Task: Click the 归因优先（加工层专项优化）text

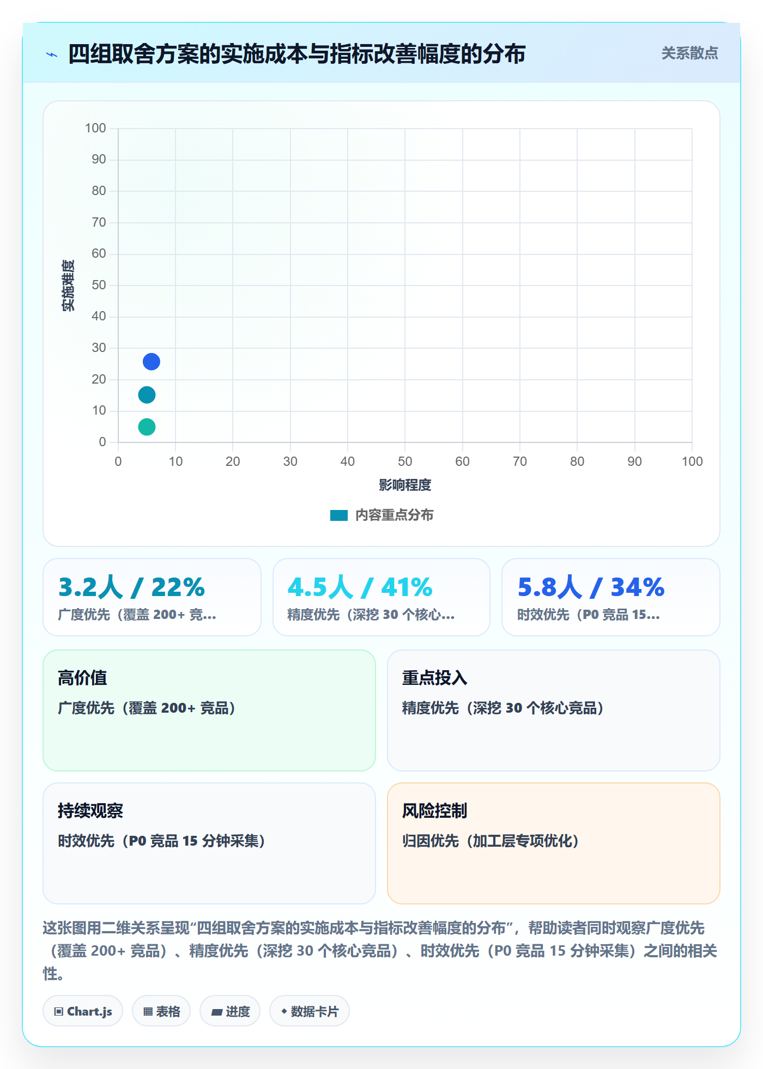Action: point(491,841)
